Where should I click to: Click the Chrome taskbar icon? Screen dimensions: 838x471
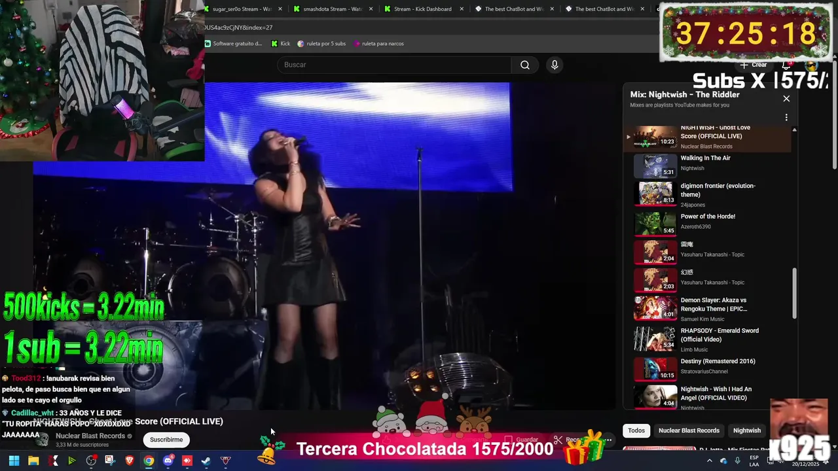click(149, 461)
